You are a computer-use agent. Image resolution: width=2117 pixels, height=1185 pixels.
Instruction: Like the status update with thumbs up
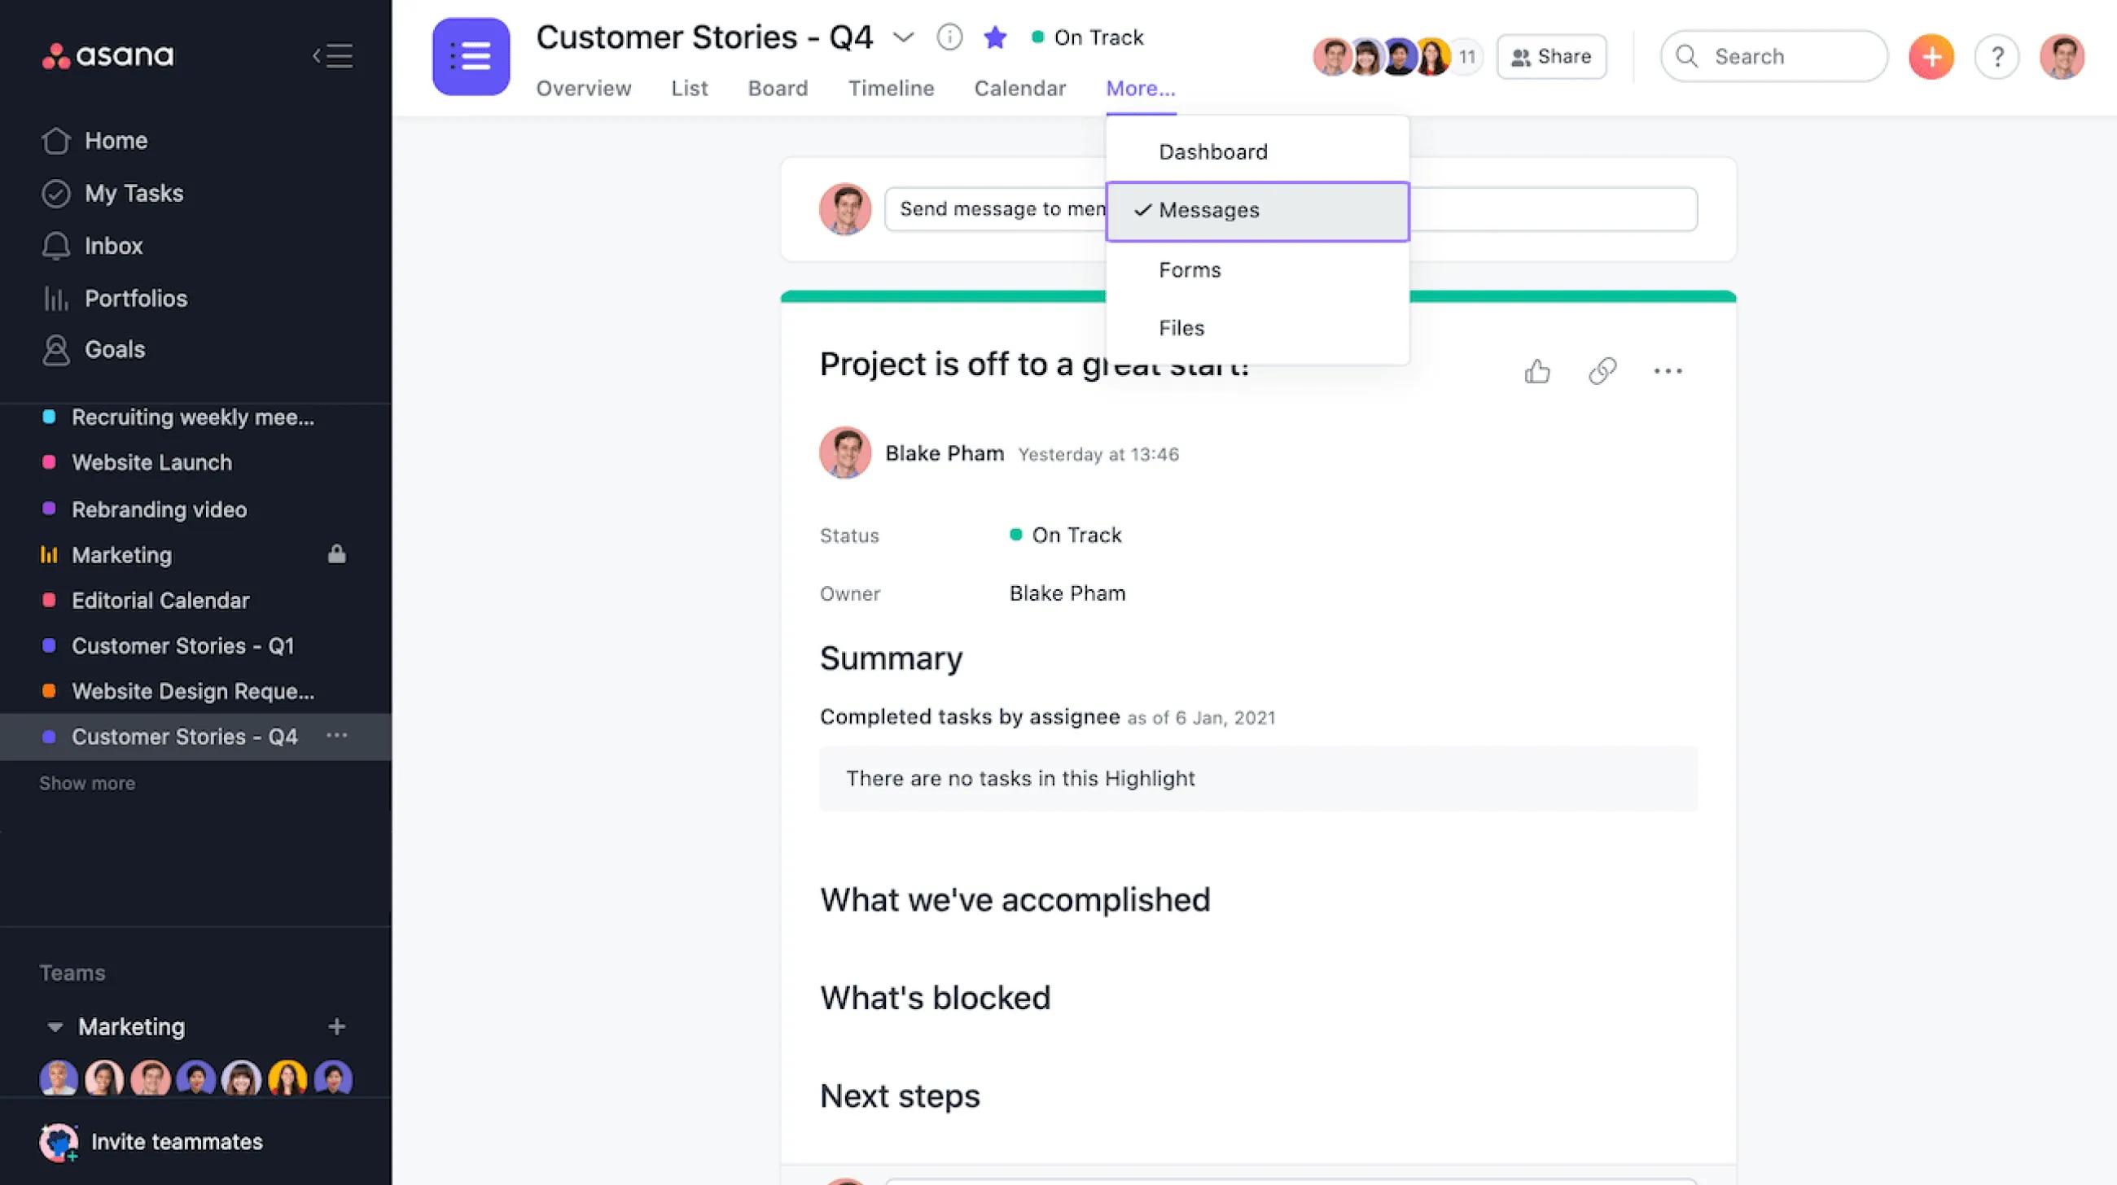pos(1536,371)
